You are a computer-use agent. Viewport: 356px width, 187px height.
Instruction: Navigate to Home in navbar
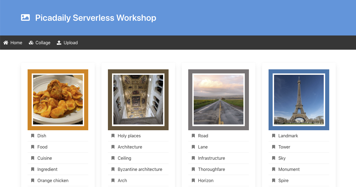tap(16, 43)
